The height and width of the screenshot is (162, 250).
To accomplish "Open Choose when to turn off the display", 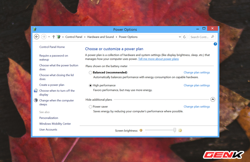I will tap(57, 93).
